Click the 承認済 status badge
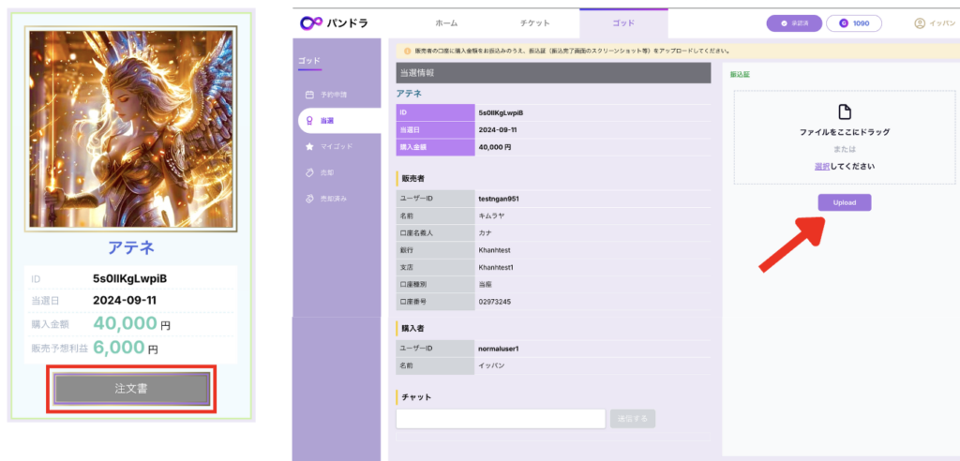The width and height of the screenshot is (960, 461). point(794,23)
